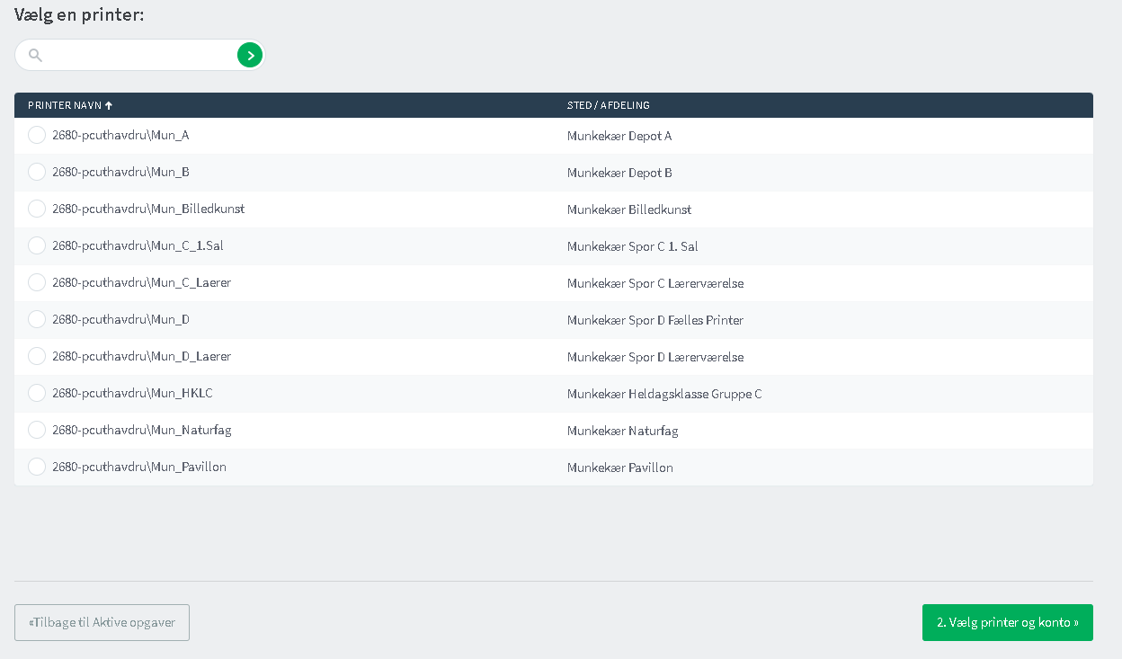Image resolution: width=1122 pixels, height=659 pixels.
Task: Click the magnifying glass search icon
Action: 36,56
